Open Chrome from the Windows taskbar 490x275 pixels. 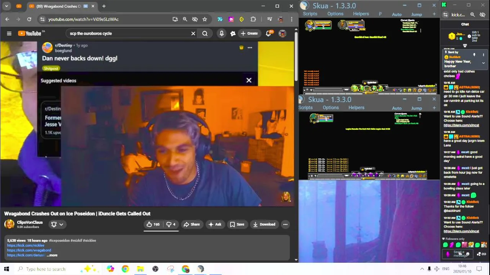pos(125,269)
